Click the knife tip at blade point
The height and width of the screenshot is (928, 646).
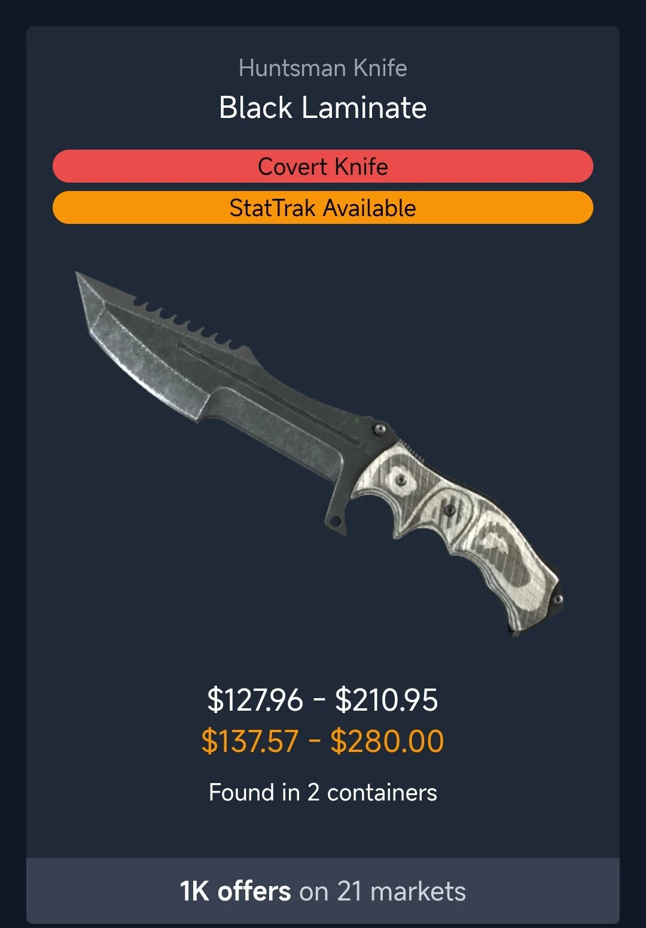point(84,281)
